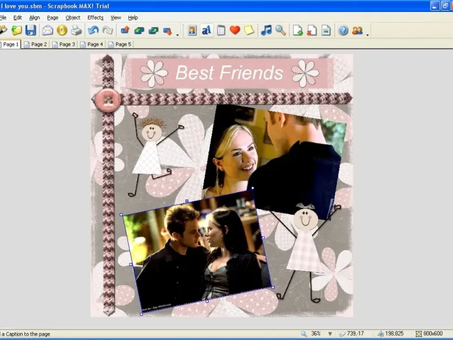Open the zoom percentage dropdown arrow

[330, 334]
